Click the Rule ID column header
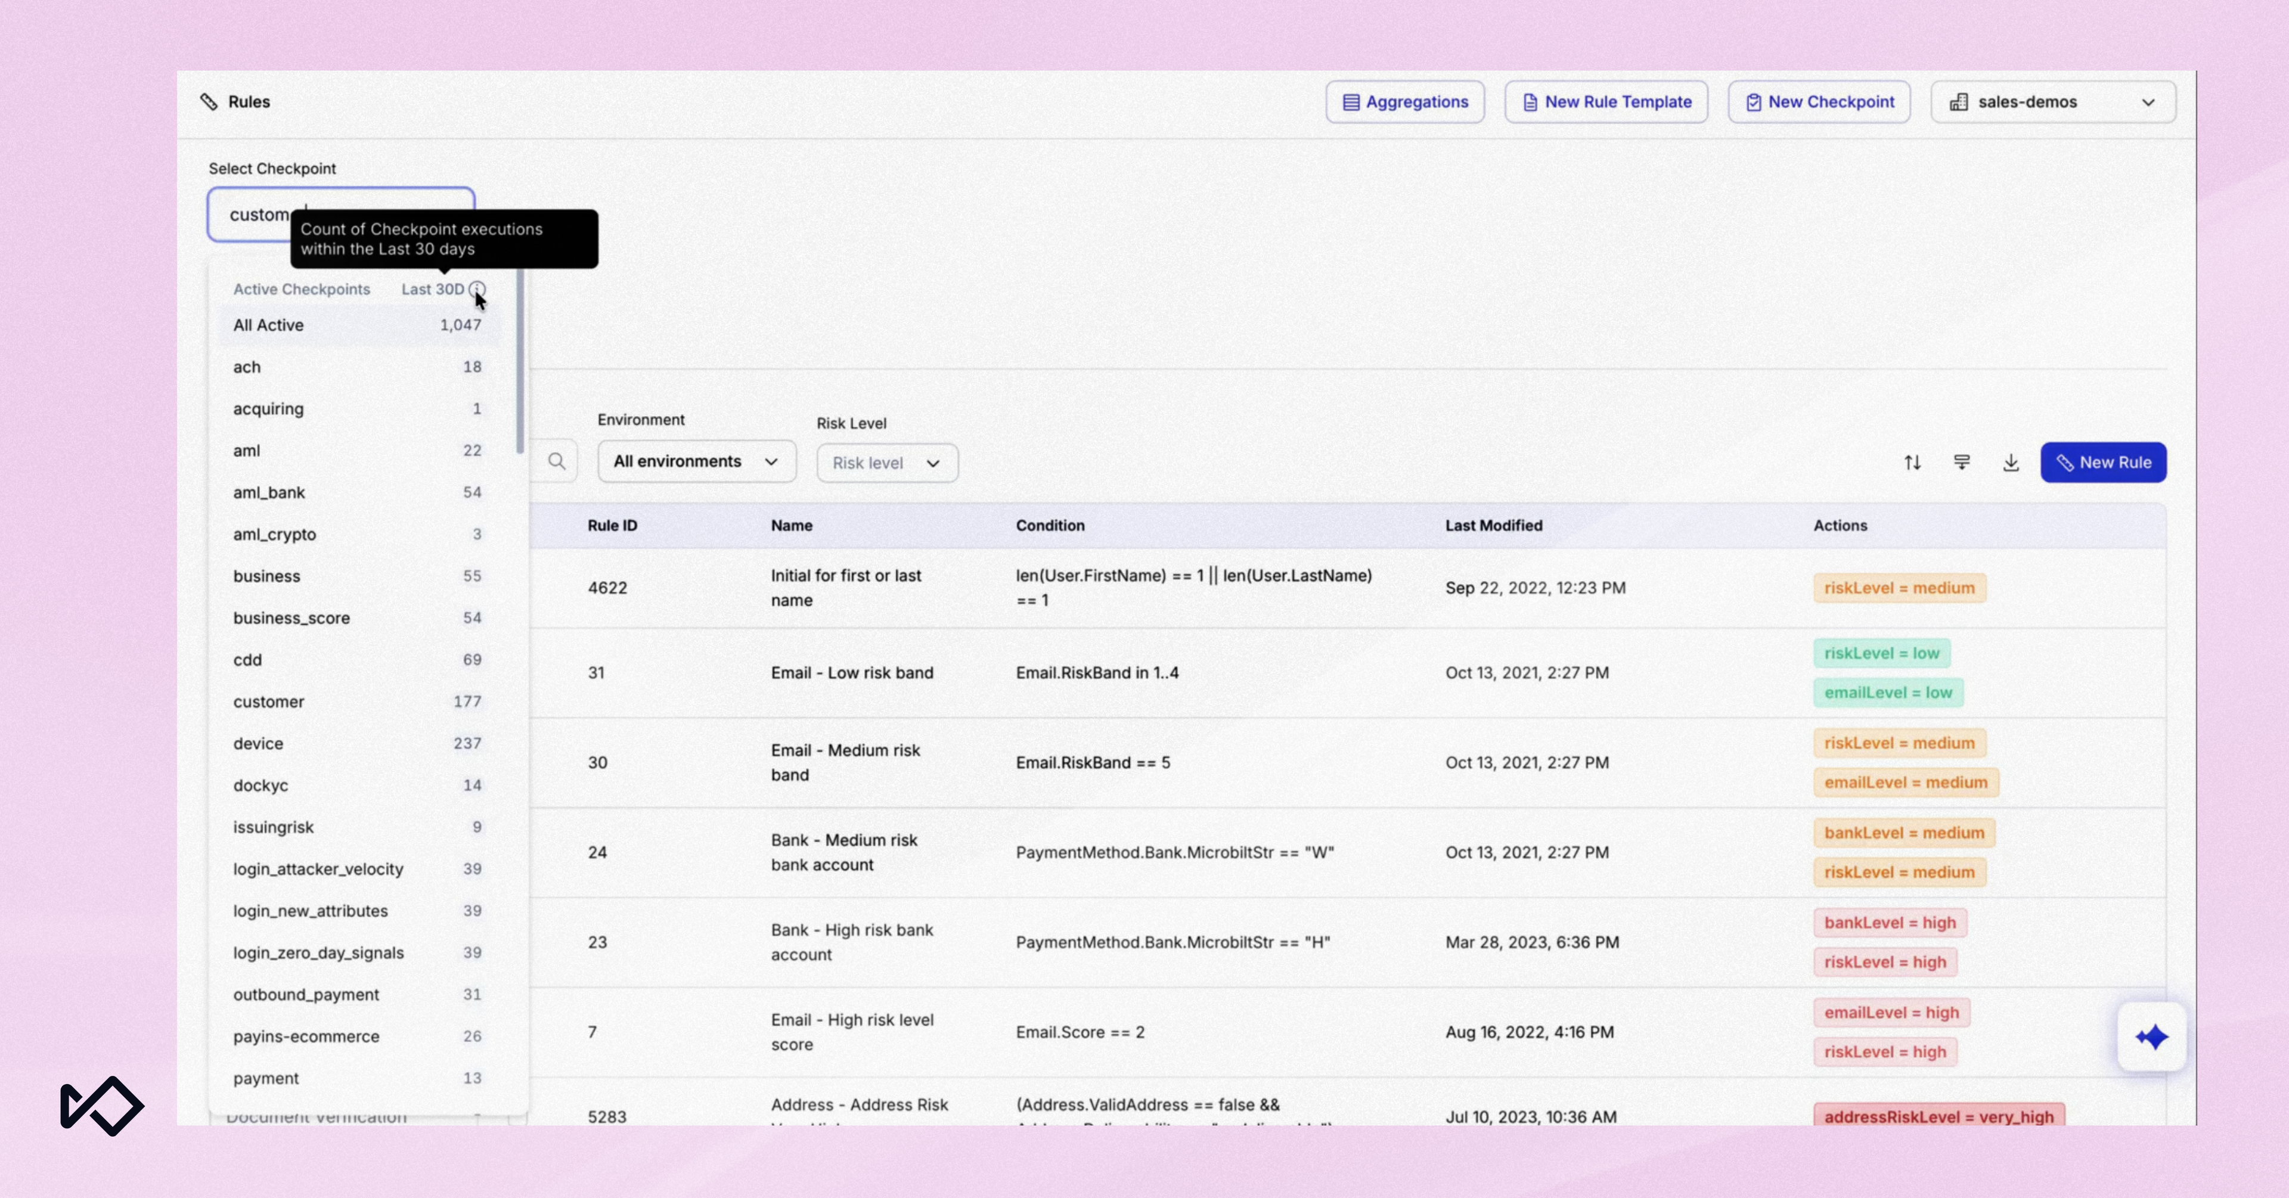The height and width of the screenshot is (1198, 2289). [612, 525]
